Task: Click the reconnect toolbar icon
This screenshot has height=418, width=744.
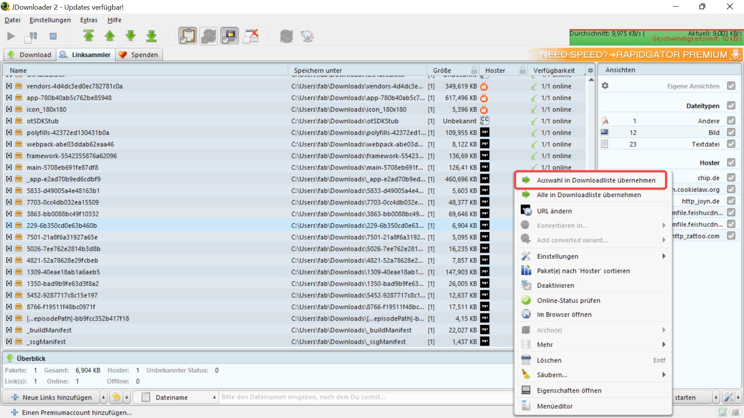Action: (x=286, y=36)
